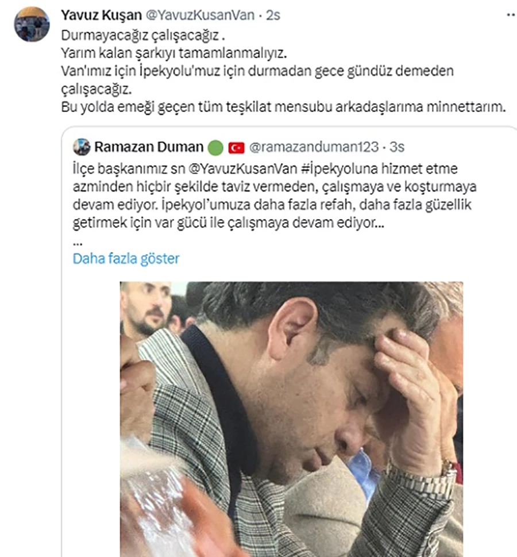Open the photo of the man in the plaid jacket
The image size is (517, 557).
[291, 419]
